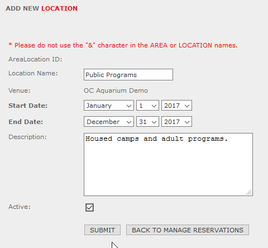The width and height of the screenshot is (268, 248).
Task: Click the Start Date label
Action: coord(28,106)
